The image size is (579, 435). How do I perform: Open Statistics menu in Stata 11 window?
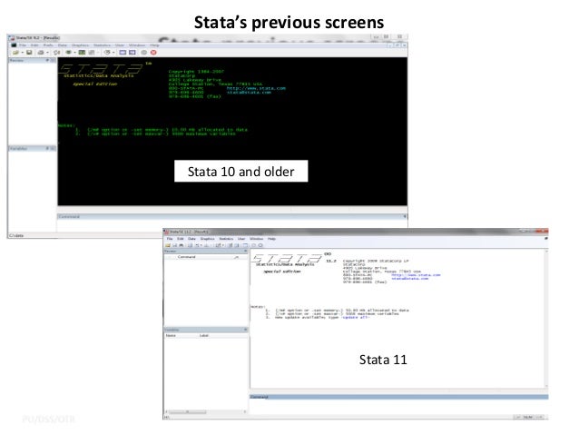(226, 239)
